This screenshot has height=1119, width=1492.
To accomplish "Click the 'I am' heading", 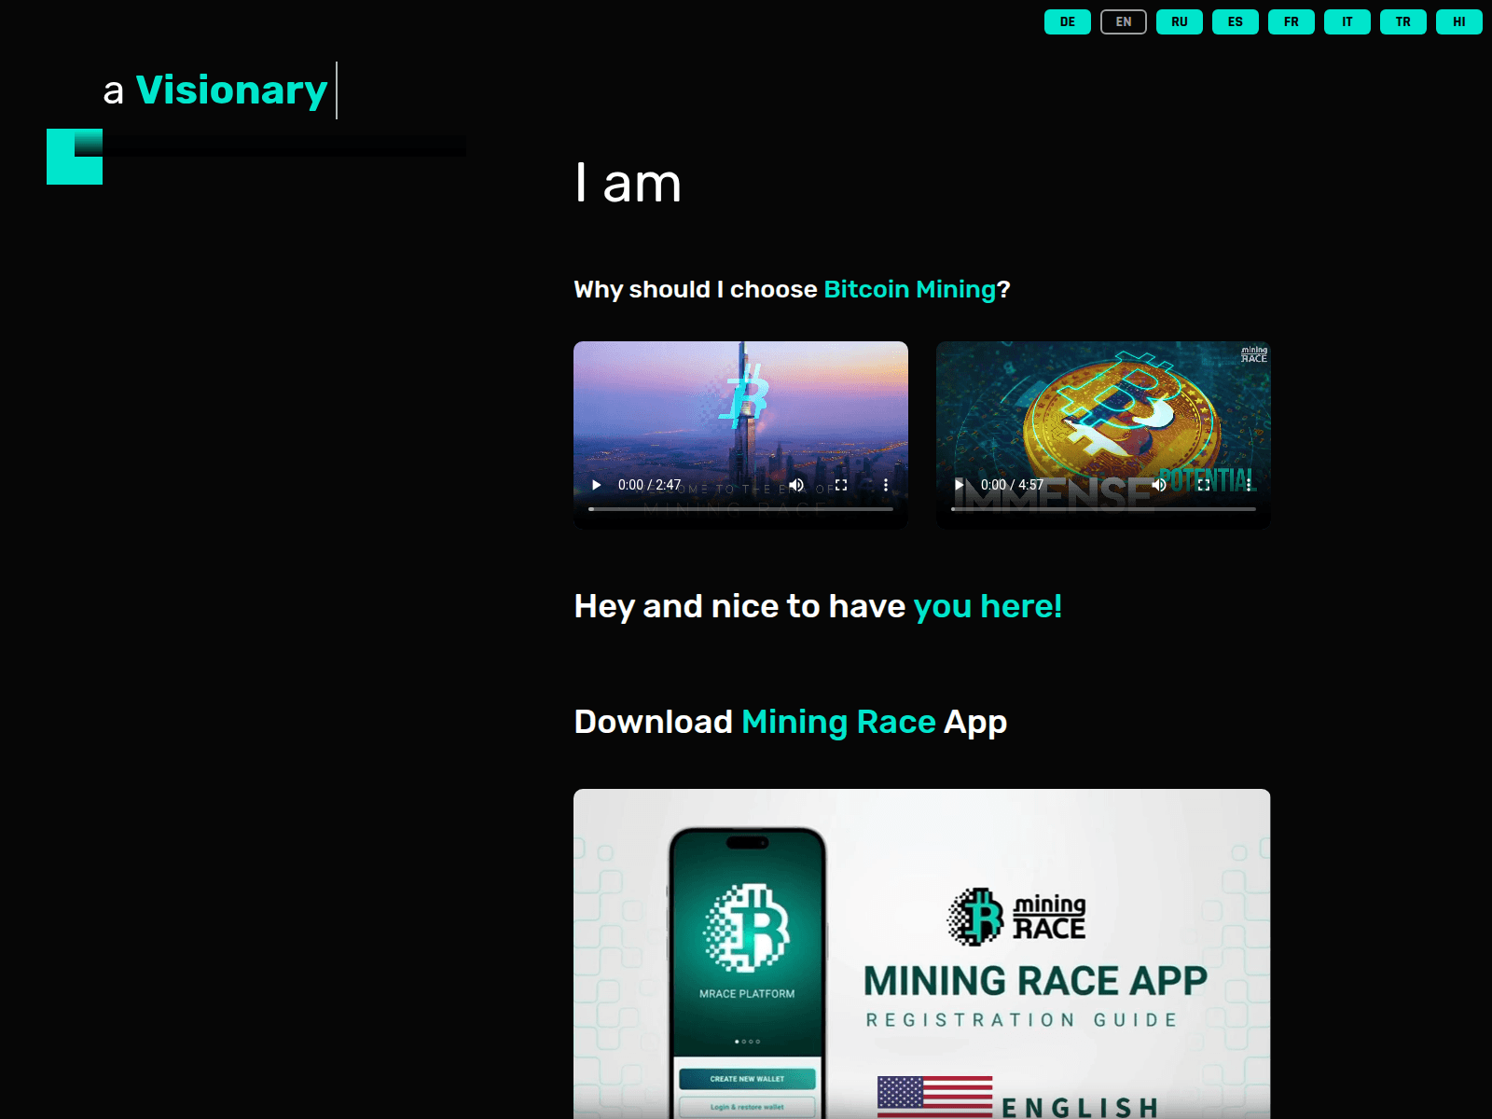I will click(628, 183).
